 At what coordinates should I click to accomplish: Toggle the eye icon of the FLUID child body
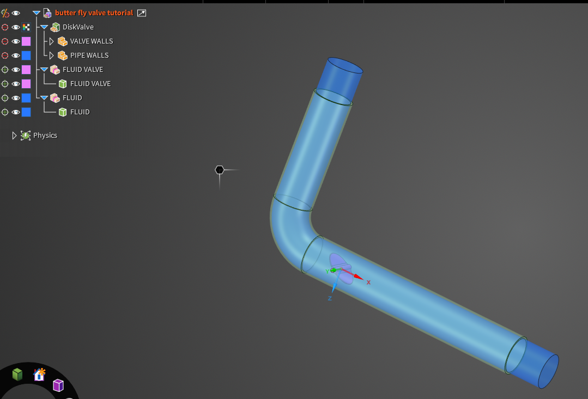[16, 112]
